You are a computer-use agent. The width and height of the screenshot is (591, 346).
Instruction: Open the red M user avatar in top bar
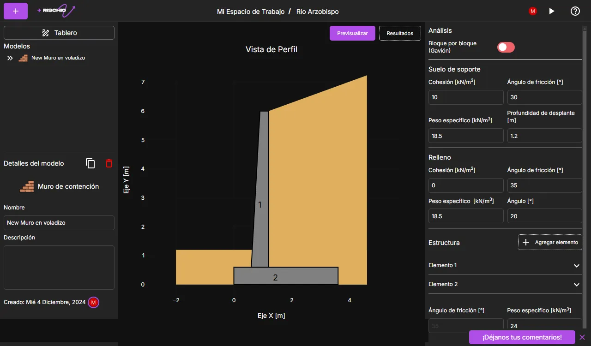pyautogui.click(x=533, y=11)
